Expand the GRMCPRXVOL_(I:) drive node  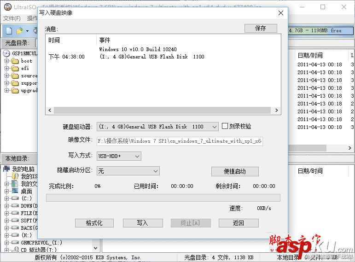[6, 243]
